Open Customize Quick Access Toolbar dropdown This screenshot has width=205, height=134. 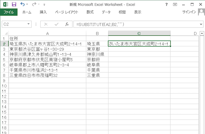tap(44, 5)
